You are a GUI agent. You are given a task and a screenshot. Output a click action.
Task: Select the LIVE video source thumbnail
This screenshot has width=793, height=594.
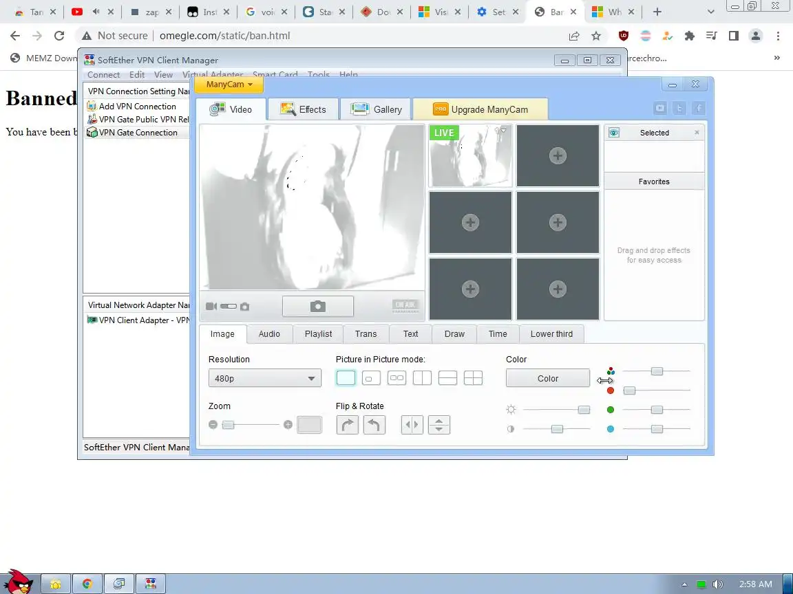(x=470, y=155)
